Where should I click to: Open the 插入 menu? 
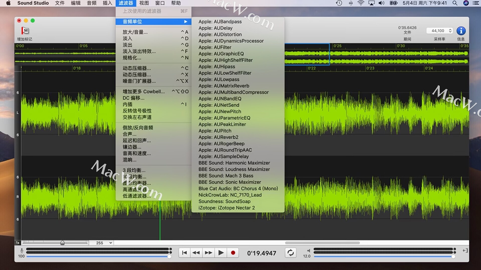107,3
